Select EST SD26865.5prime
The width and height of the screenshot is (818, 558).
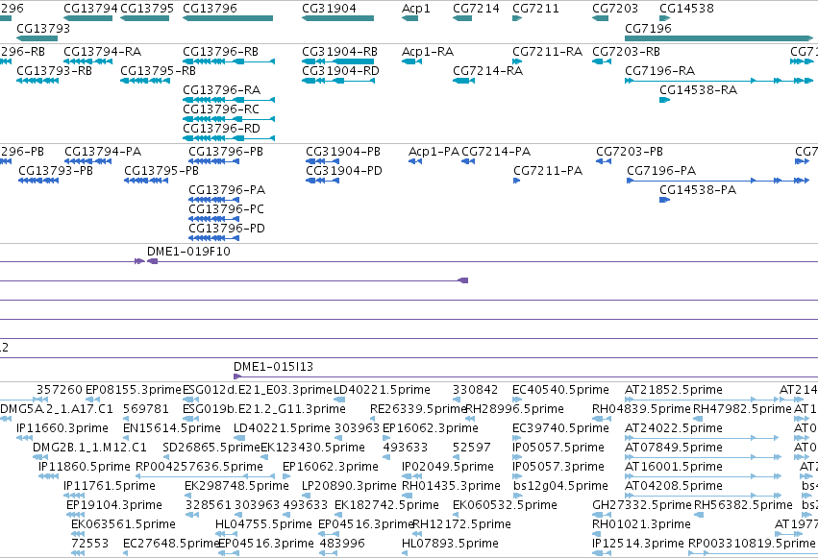pyautogui.click(x=211, y=448)
